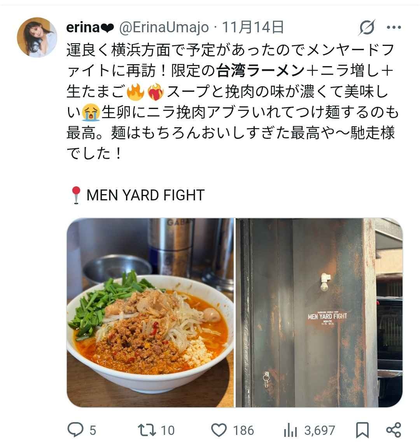
Task: Open the three-dots more options menu
Action: (x=394, y=27)
